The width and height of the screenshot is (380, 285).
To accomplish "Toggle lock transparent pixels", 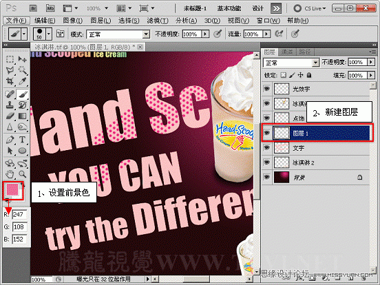I will [284, 75].
